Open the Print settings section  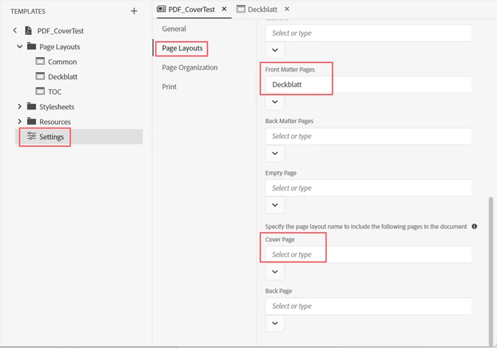click(169, 87)
